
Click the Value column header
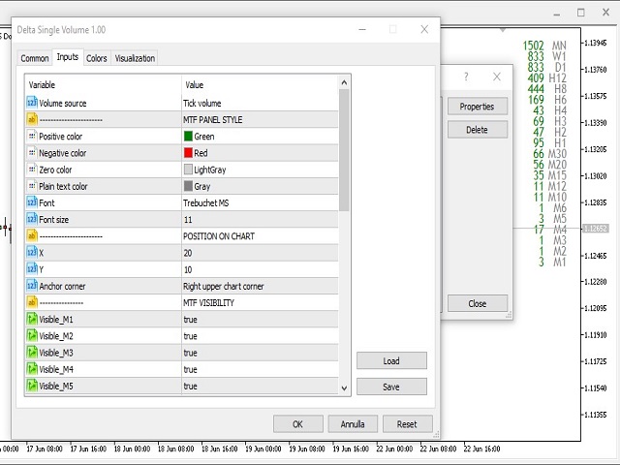(194, 84)
